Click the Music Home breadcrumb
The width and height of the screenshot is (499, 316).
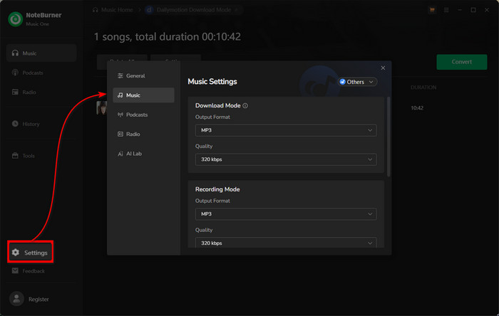117,10
